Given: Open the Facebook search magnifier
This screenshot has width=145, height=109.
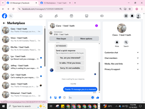Looking at the screenshot, I should [11, 16].
